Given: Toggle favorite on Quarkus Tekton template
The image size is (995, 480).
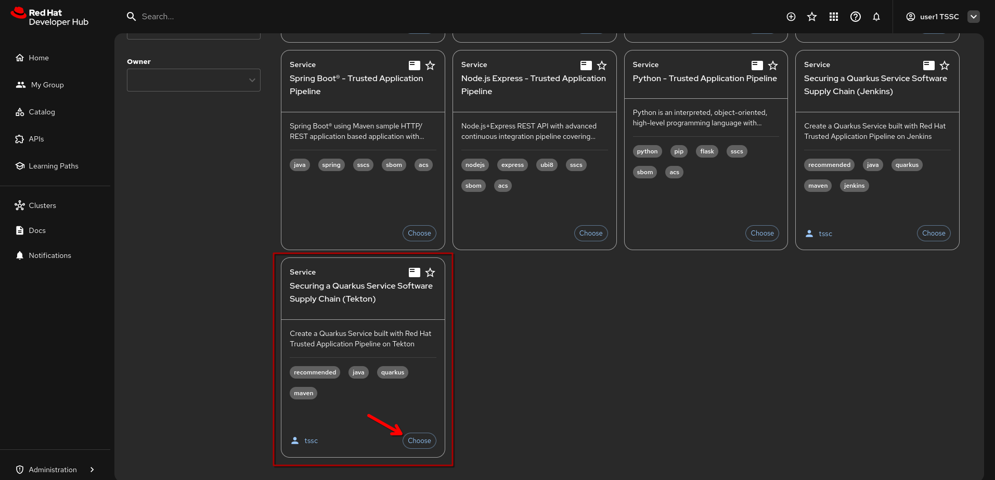Looking at the screenshot, I should [430, 273].
